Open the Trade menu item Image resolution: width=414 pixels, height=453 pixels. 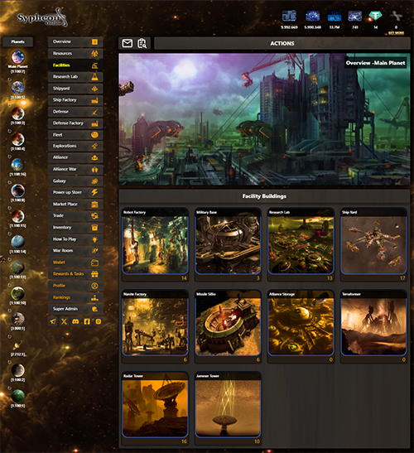point(75,216)
